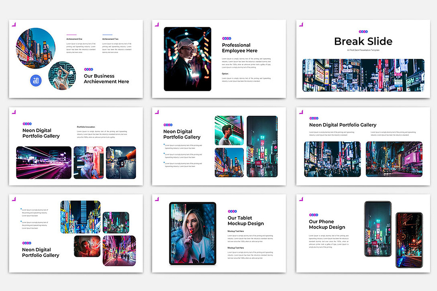Viewport: 437px width, 291px height.
Task: Select the side-profile photo of man under neon
Action: click(x=229, y=131)
